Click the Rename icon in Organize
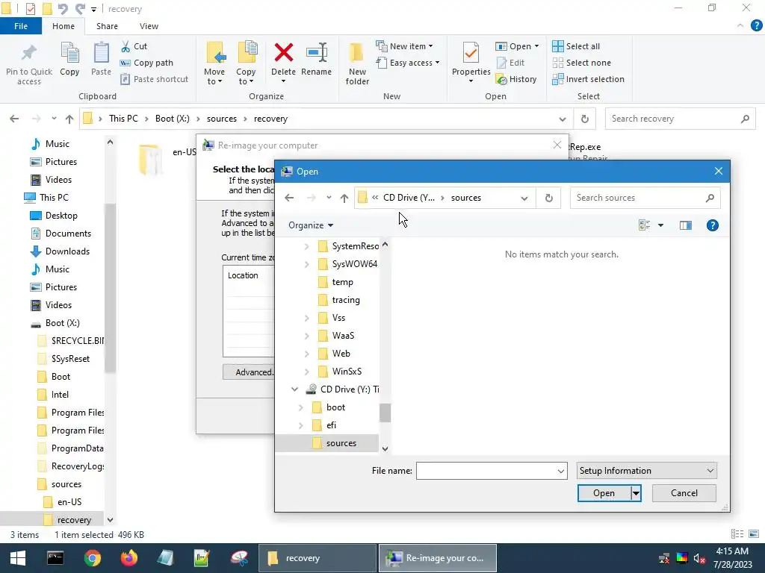Image resolution: width=765 pixels, height=573 pixels. (316, 53)
